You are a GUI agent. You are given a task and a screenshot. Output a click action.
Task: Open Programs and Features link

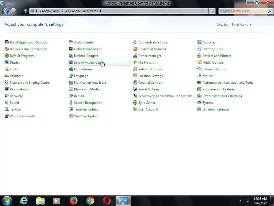pyautogui.click(x=219, y=89)
